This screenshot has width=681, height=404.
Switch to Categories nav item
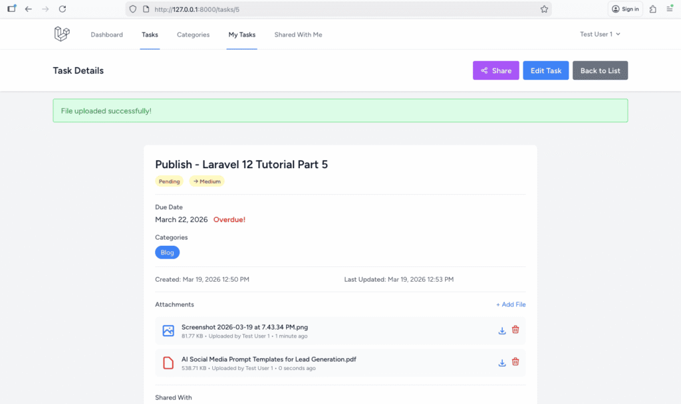coord(193,35)
